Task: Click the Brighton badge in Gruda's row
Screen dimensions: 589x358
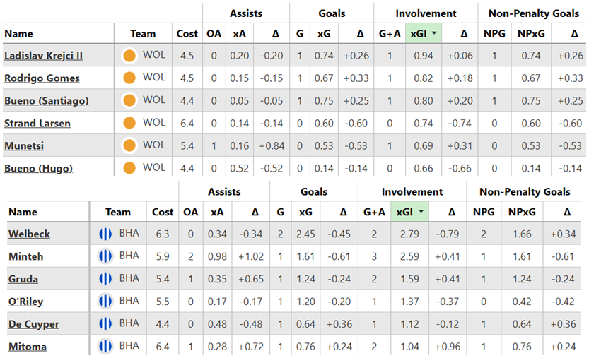Action: click(x=105, y=279)
